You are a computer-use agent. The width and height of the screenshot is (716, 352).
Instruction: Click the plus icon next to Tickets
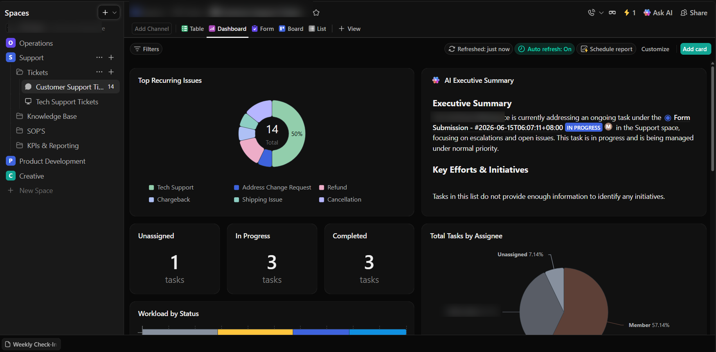click(111, 72)
